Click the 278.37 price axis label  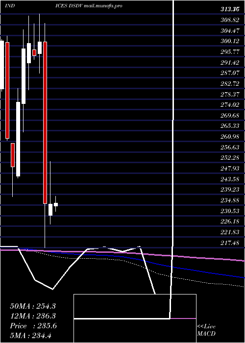pyautogui.click(x=230, y=94)
